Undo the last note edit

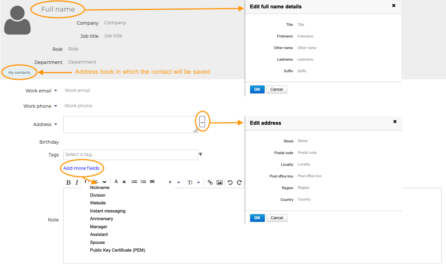coord(230,183)
